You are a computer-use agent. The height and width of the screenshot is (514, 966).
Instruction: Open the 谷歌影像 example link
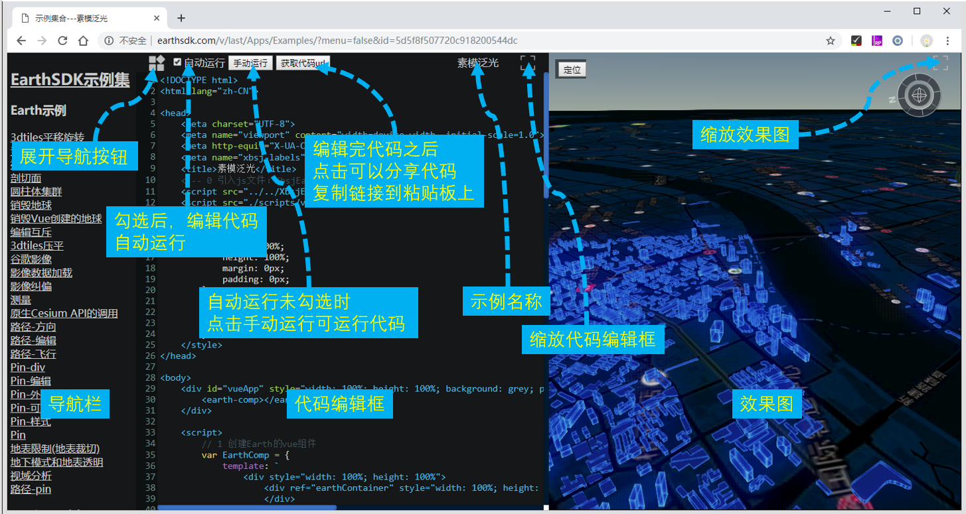point(31,259)
